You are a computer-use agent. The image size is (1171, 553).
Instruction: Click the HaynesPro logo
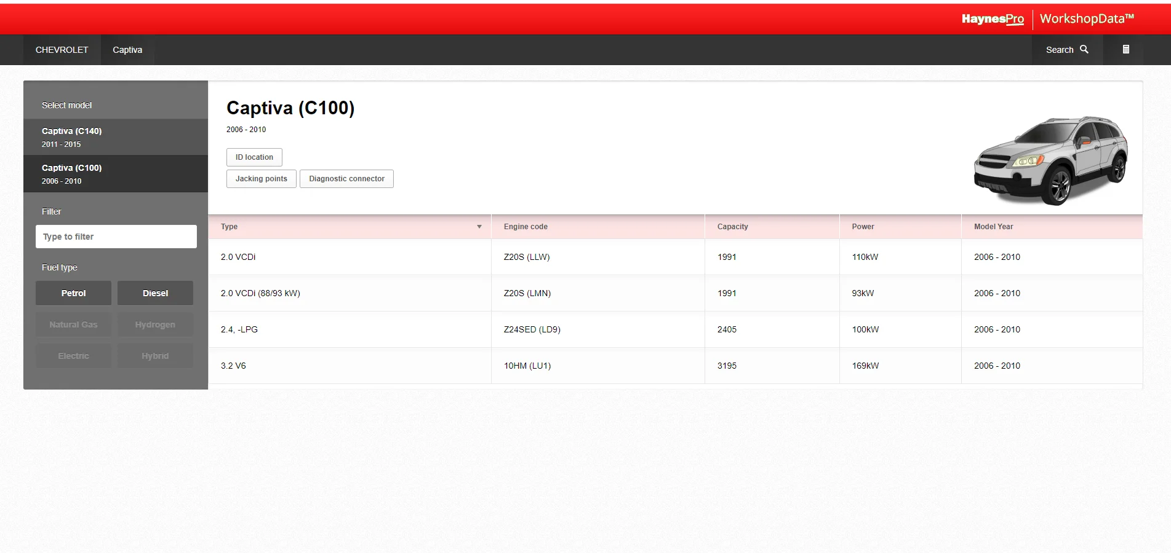[x=993, y=19]
